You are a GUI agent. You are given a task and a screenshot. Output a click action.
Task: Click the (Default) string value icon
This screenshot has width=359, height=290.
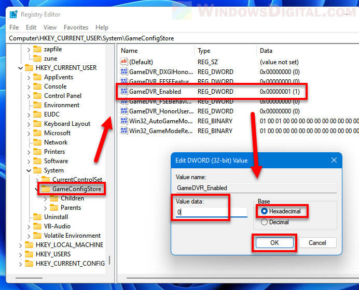[x=124, y=62]
